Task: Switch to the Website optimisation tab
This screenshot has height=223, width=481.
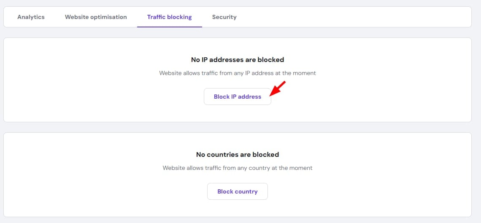Action: click(96, 17)
